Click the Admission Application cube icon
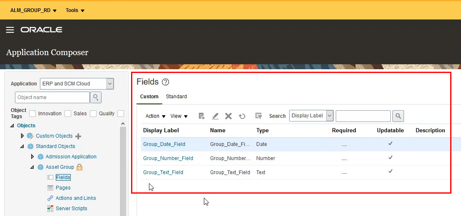Screen dimensions: 461x216 click(41, 157)
